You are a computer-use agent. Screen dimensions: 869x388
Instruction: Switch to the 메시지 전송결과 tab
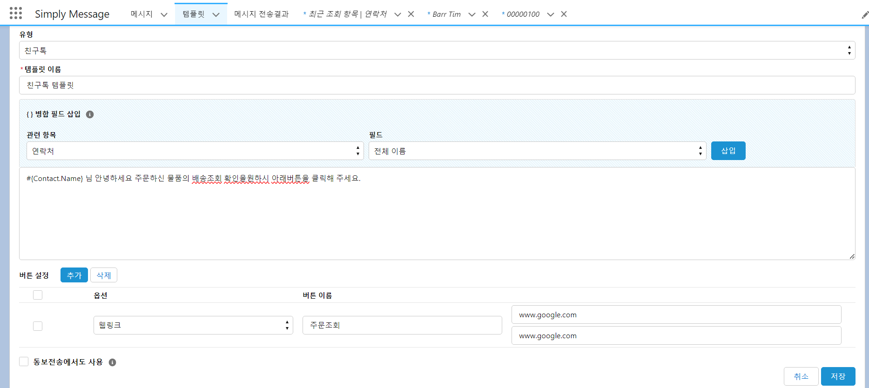(261, 14)
